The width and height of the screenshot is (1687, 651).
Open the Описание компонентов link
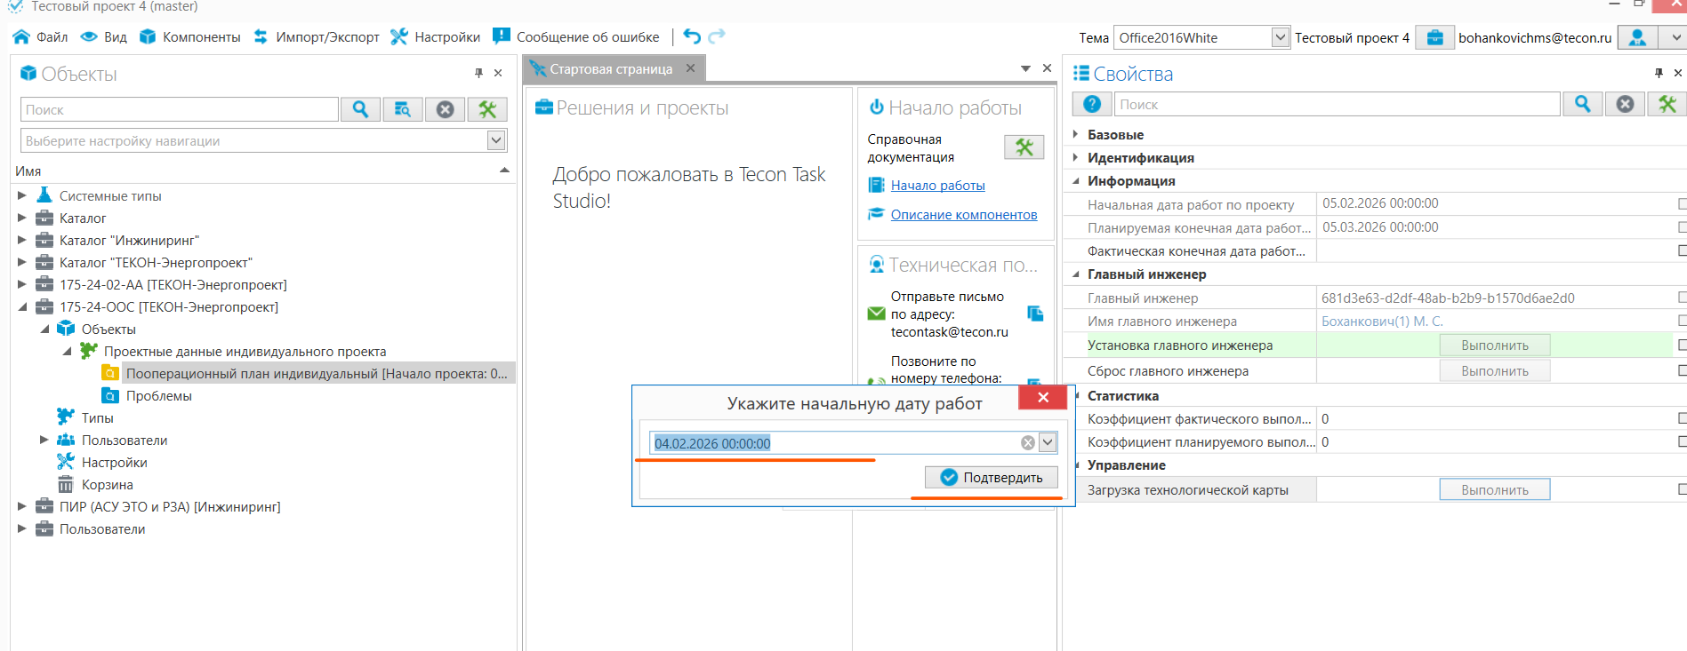click(x=963, y=215)
